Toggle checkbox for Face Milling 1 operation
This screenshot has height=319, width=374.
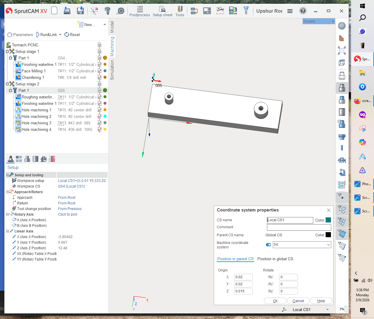coord(99,71)
